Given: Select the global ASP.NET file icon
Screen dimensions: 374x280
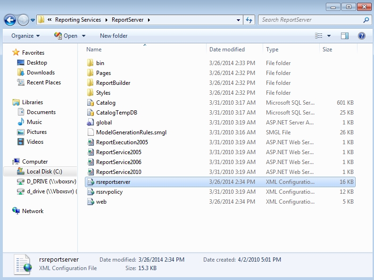Looking at the screenshot, I should click(91, 123).
